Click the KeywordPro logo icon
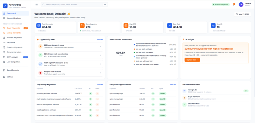Viewport: 255px width, 123px height. pos(5,6)
